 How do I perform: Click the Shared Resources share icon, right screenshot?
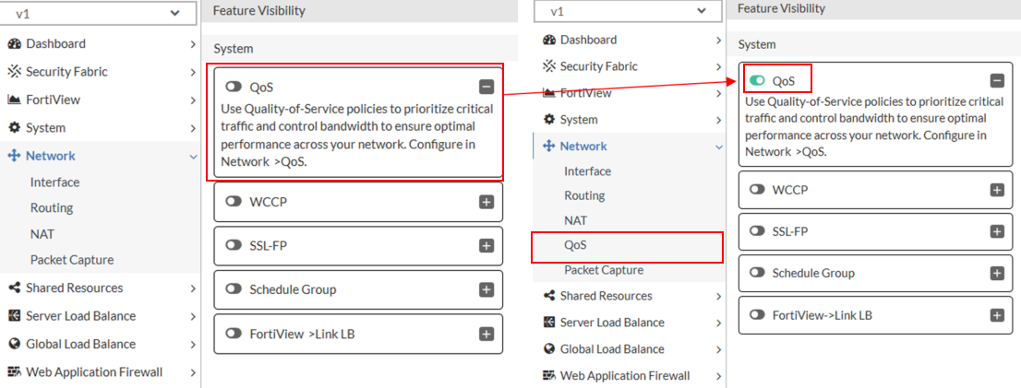(549, 296)
